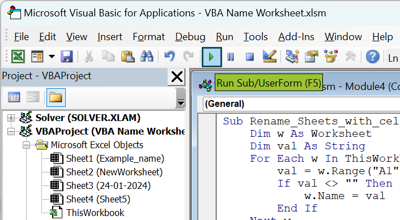Select VBAProject (VBA Name Worksheet) in the tree
This screenshot has height=220, width=400.
pos(110,131)
